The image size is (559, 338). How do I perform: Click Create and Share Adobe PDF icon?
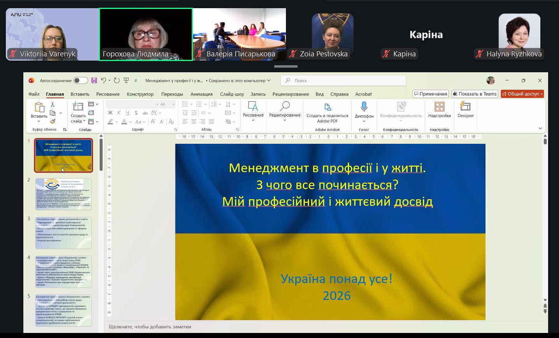[328, 107]
